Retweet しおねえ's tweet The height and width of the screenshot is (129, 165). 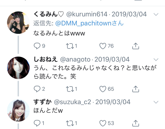tap(70, 89)
